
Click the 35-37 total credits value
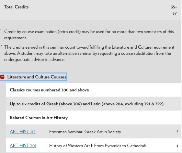pos(174,10)
